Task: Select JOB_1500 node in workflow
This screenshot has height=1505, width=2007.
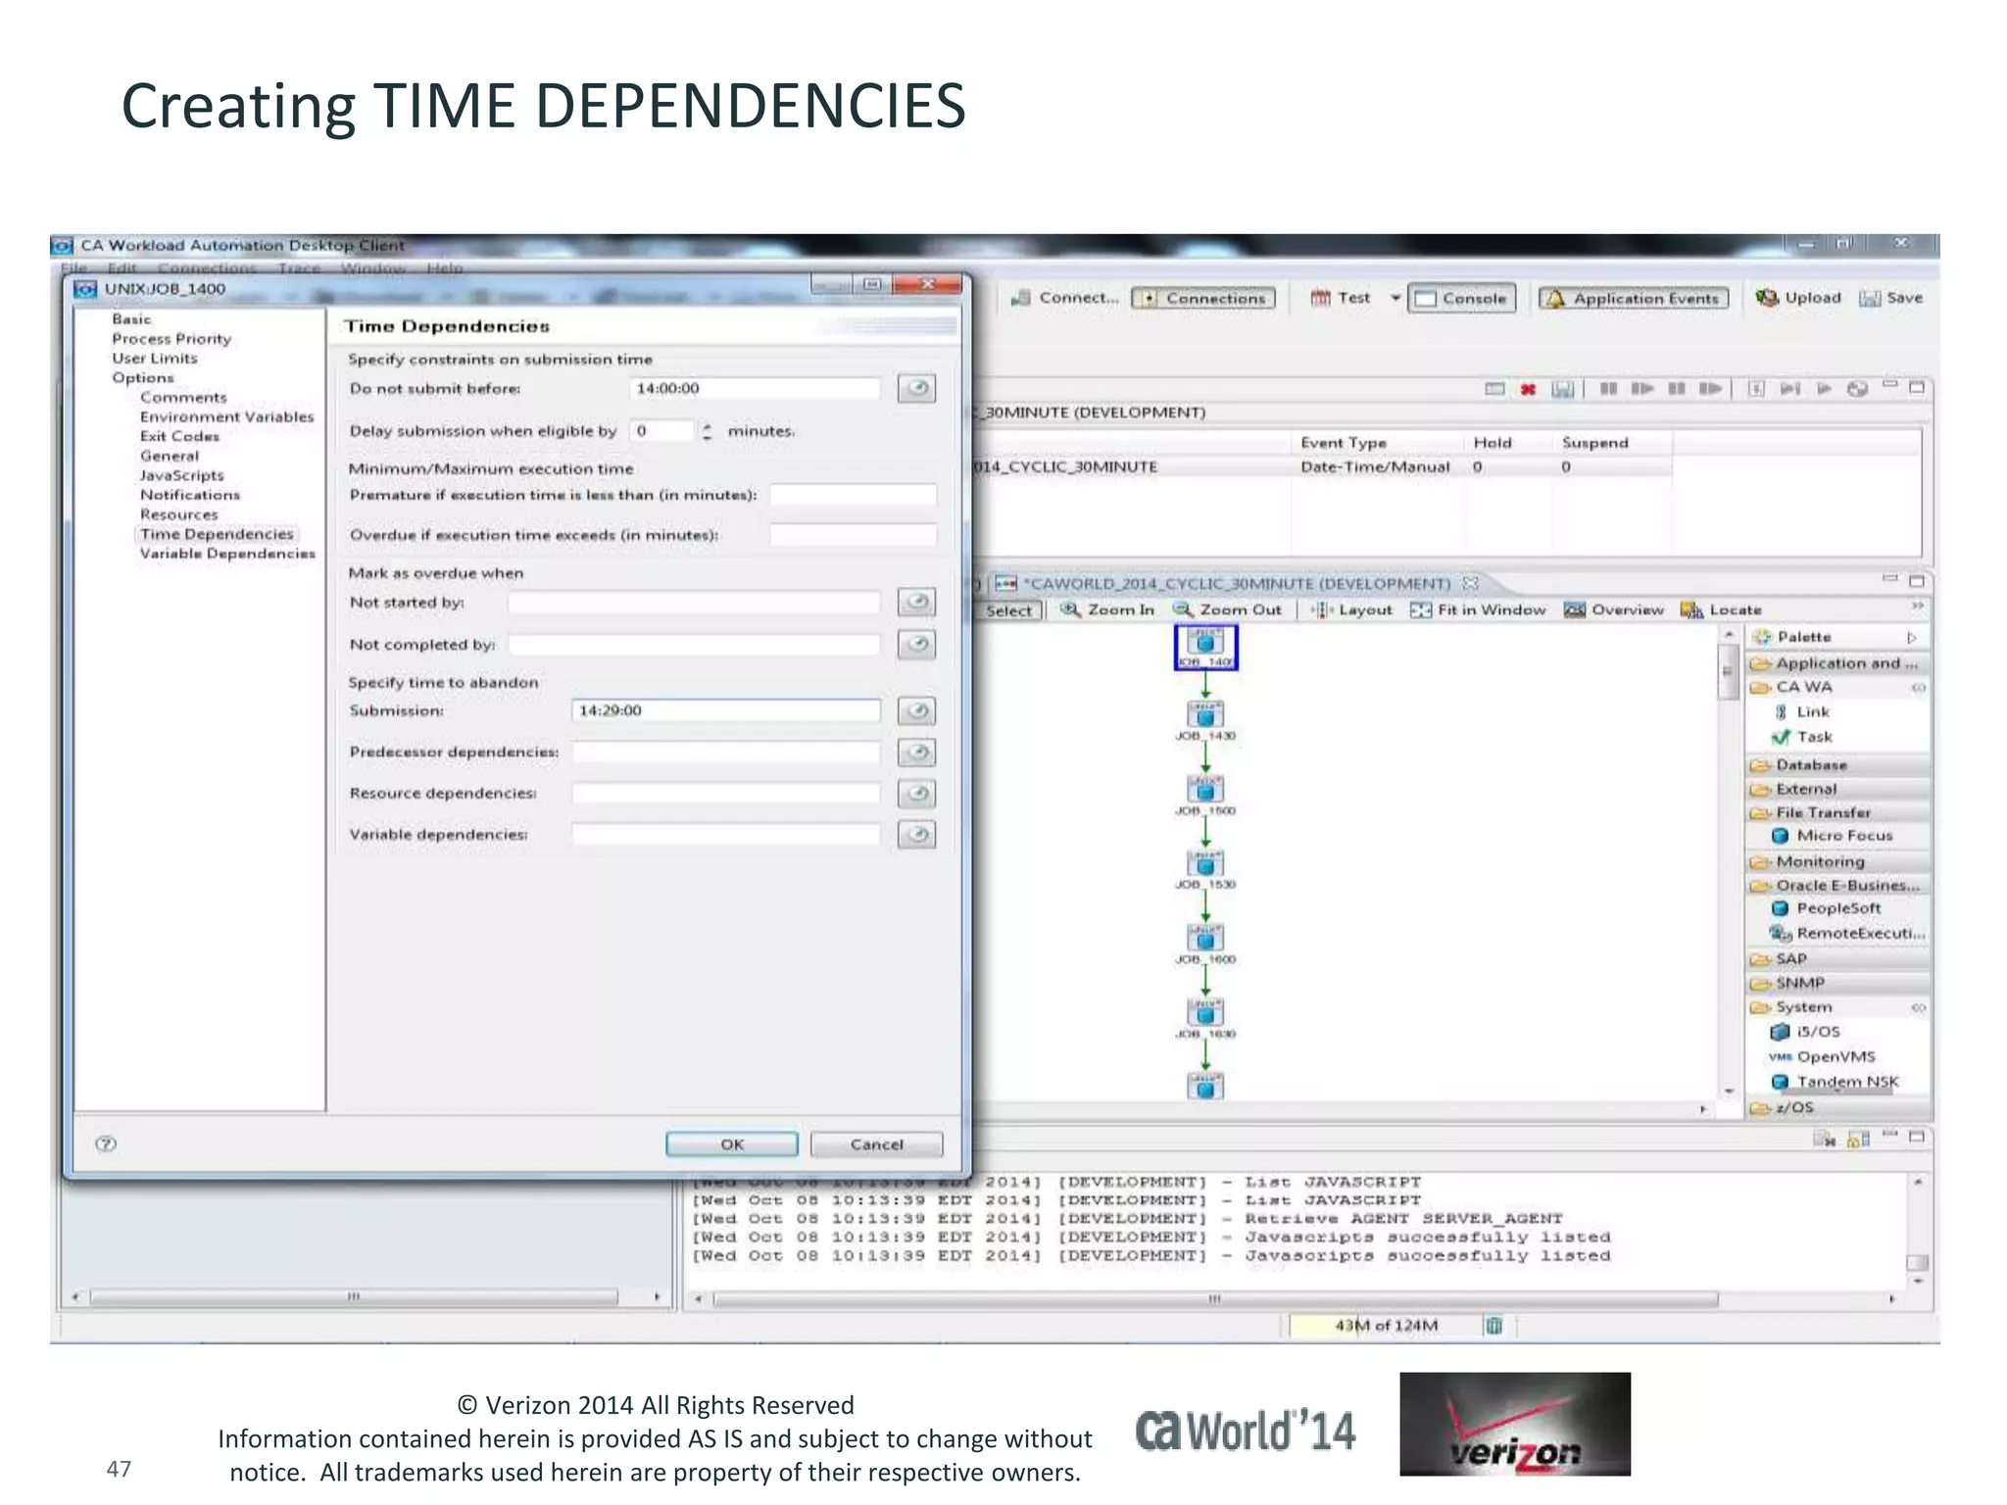Action: pos(1205,797)
